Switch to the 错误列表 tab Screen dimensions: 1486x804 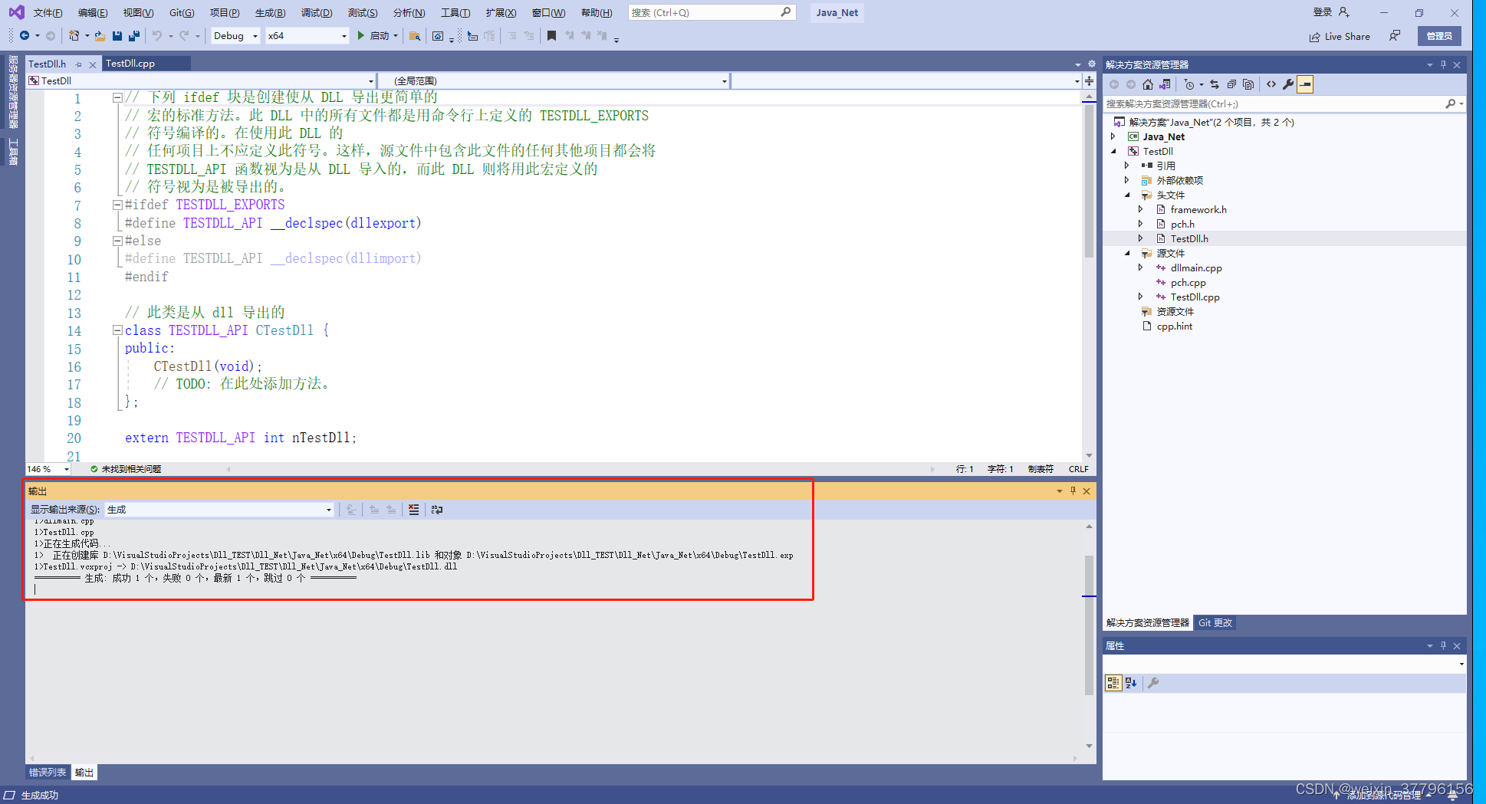(48, 773)
